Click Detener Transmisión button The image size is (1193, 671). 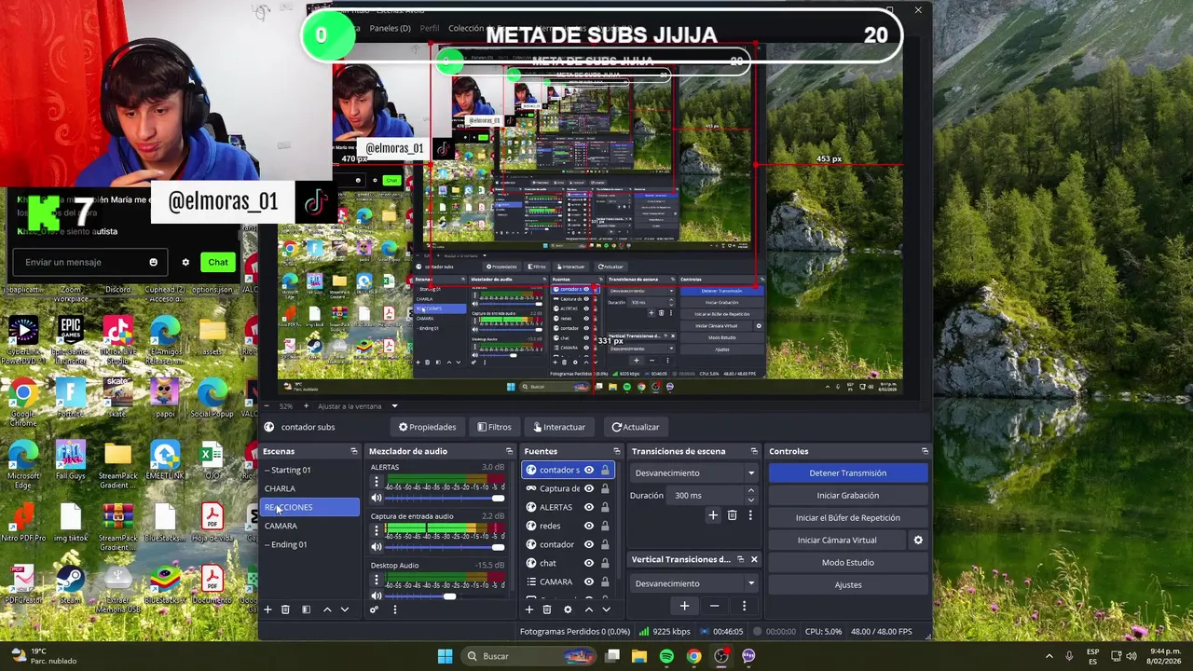pyautogui.click(x=848, y=472)
